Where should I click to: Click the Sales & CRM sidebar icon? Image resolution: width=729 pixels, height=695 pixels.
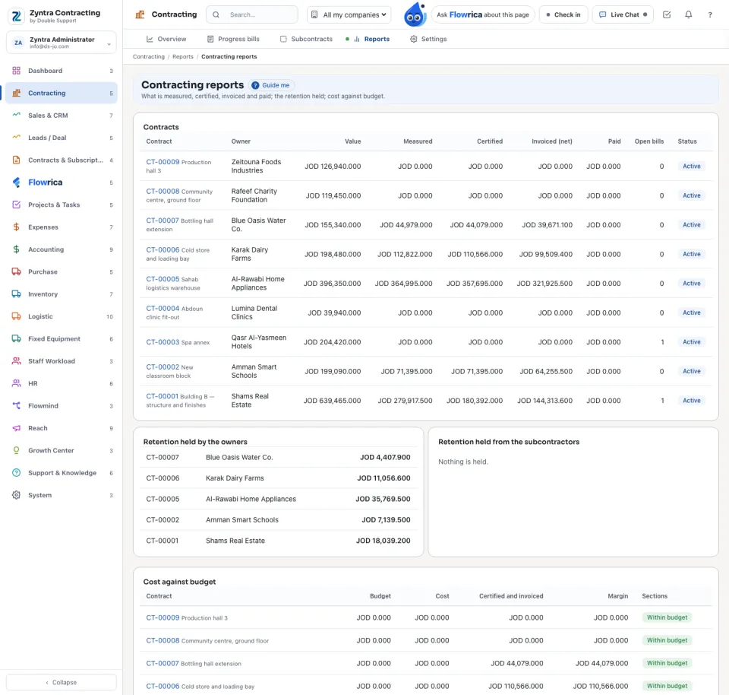tap(16, 115)
